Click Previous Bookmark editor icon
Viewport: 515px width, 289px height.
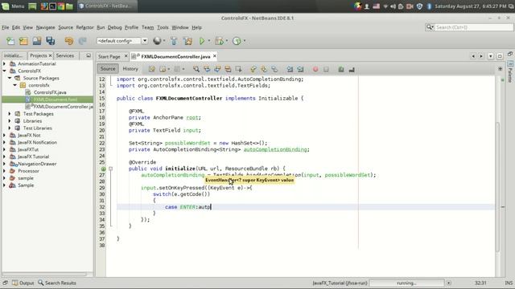click(x=253, y=69)
